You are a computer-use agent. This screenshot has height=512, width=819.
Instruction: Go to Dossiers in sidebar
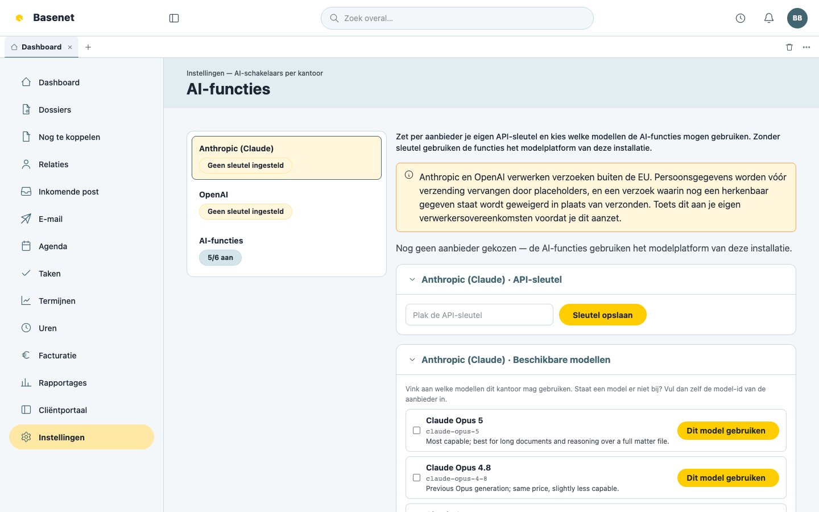click(81, 109)
